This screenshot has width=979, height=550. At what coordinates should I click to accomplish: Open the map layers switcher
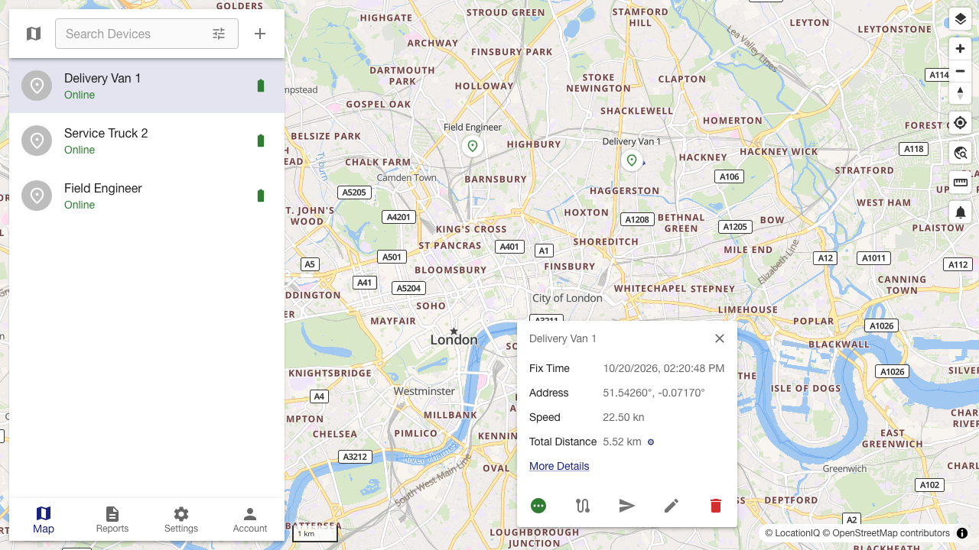pyautogui.click(x=961, y=19)
